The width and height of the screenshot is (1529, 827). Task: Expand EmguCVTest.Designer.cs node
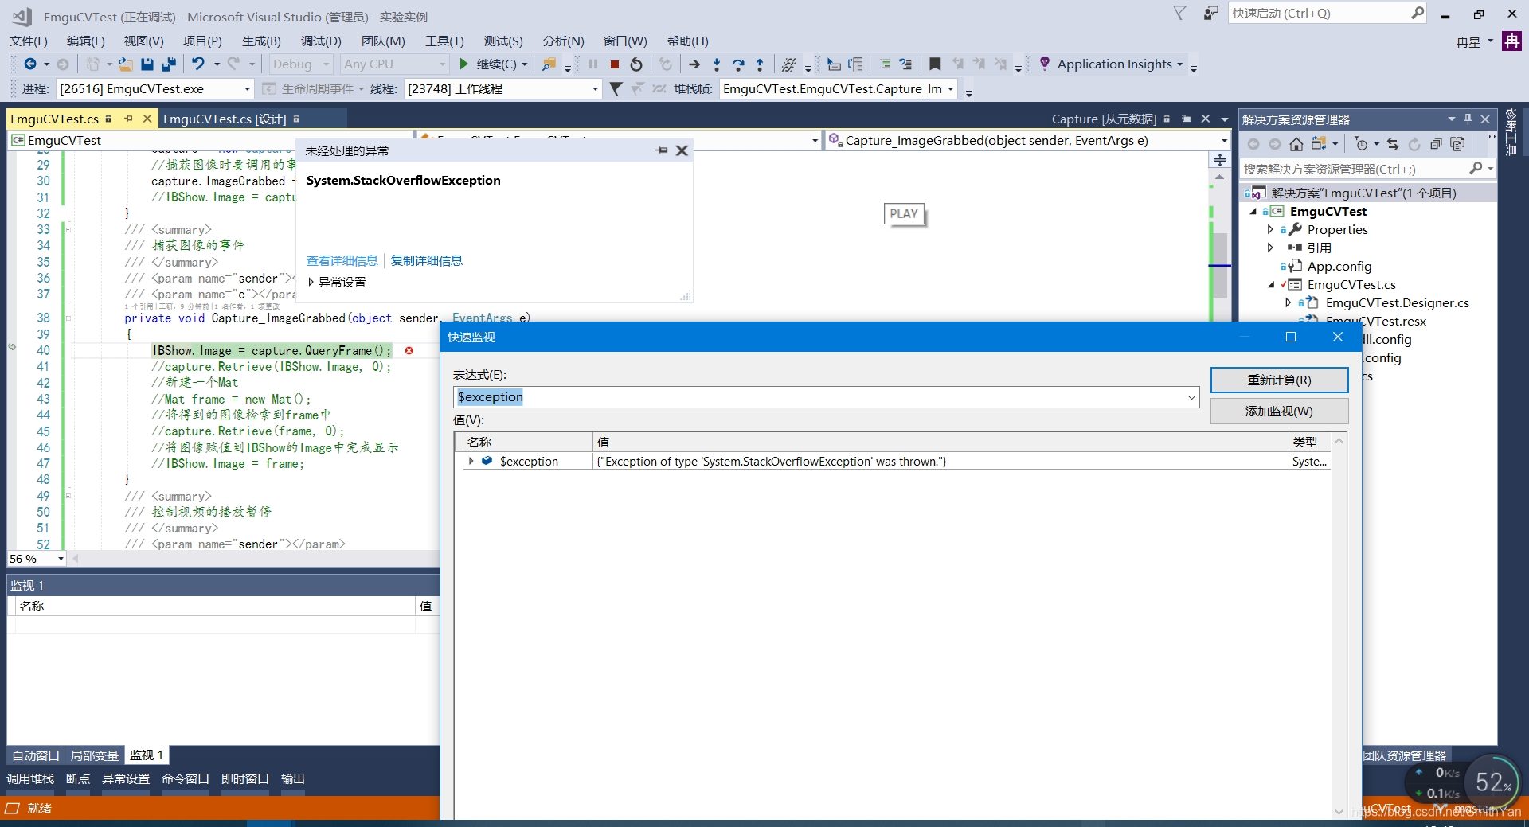point(1289,302)
